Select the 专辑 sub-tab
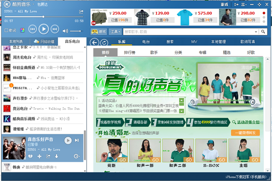This screenshot has height=181, width=272. 203,52
